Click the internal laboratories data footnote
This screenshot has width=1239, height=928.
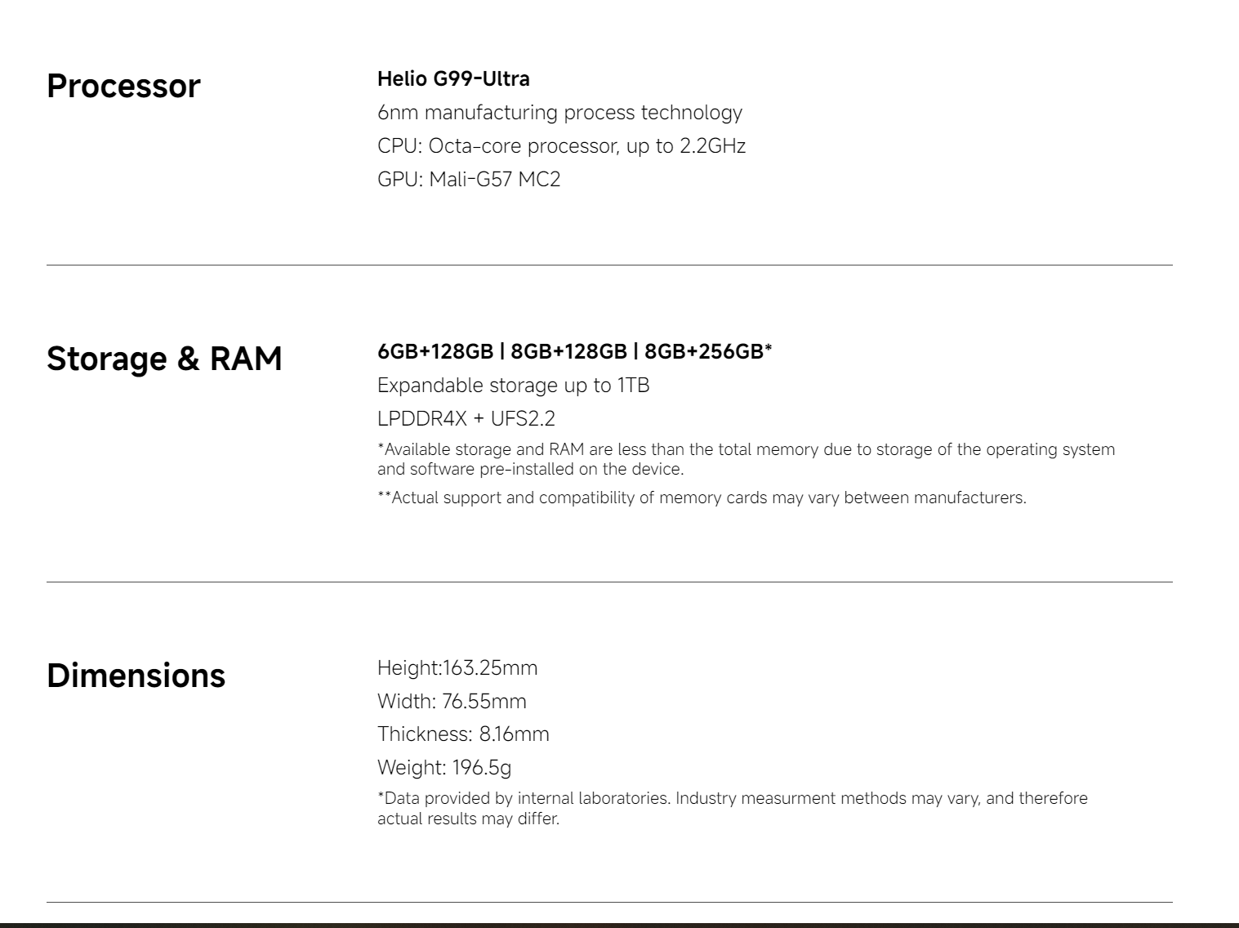pos(732,808)
